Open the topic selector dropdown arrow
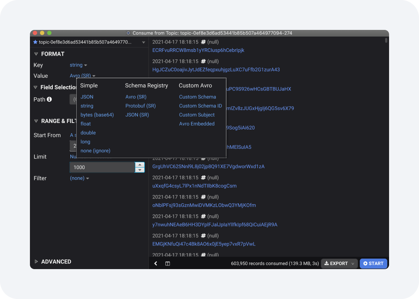 [144, 43]
